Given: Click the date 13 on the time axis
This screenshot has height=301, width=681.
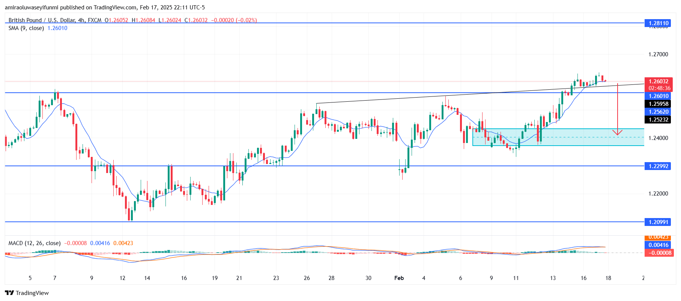Looking at the screenshot, I should pyautogui.click(x=553, y=278).
